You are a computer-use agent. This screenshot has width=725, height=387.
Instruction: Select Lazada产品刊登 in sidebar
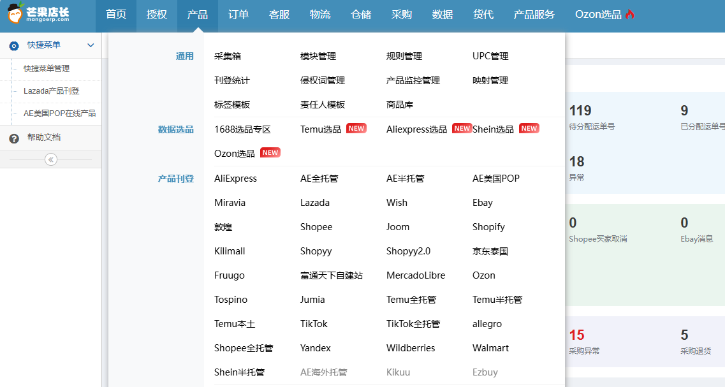(51, 91)
